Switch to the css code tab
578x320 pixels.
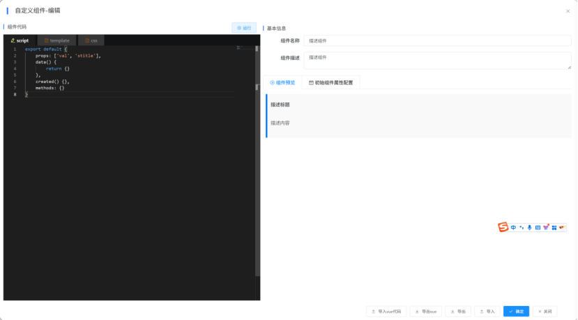click(x=91, y=40)
